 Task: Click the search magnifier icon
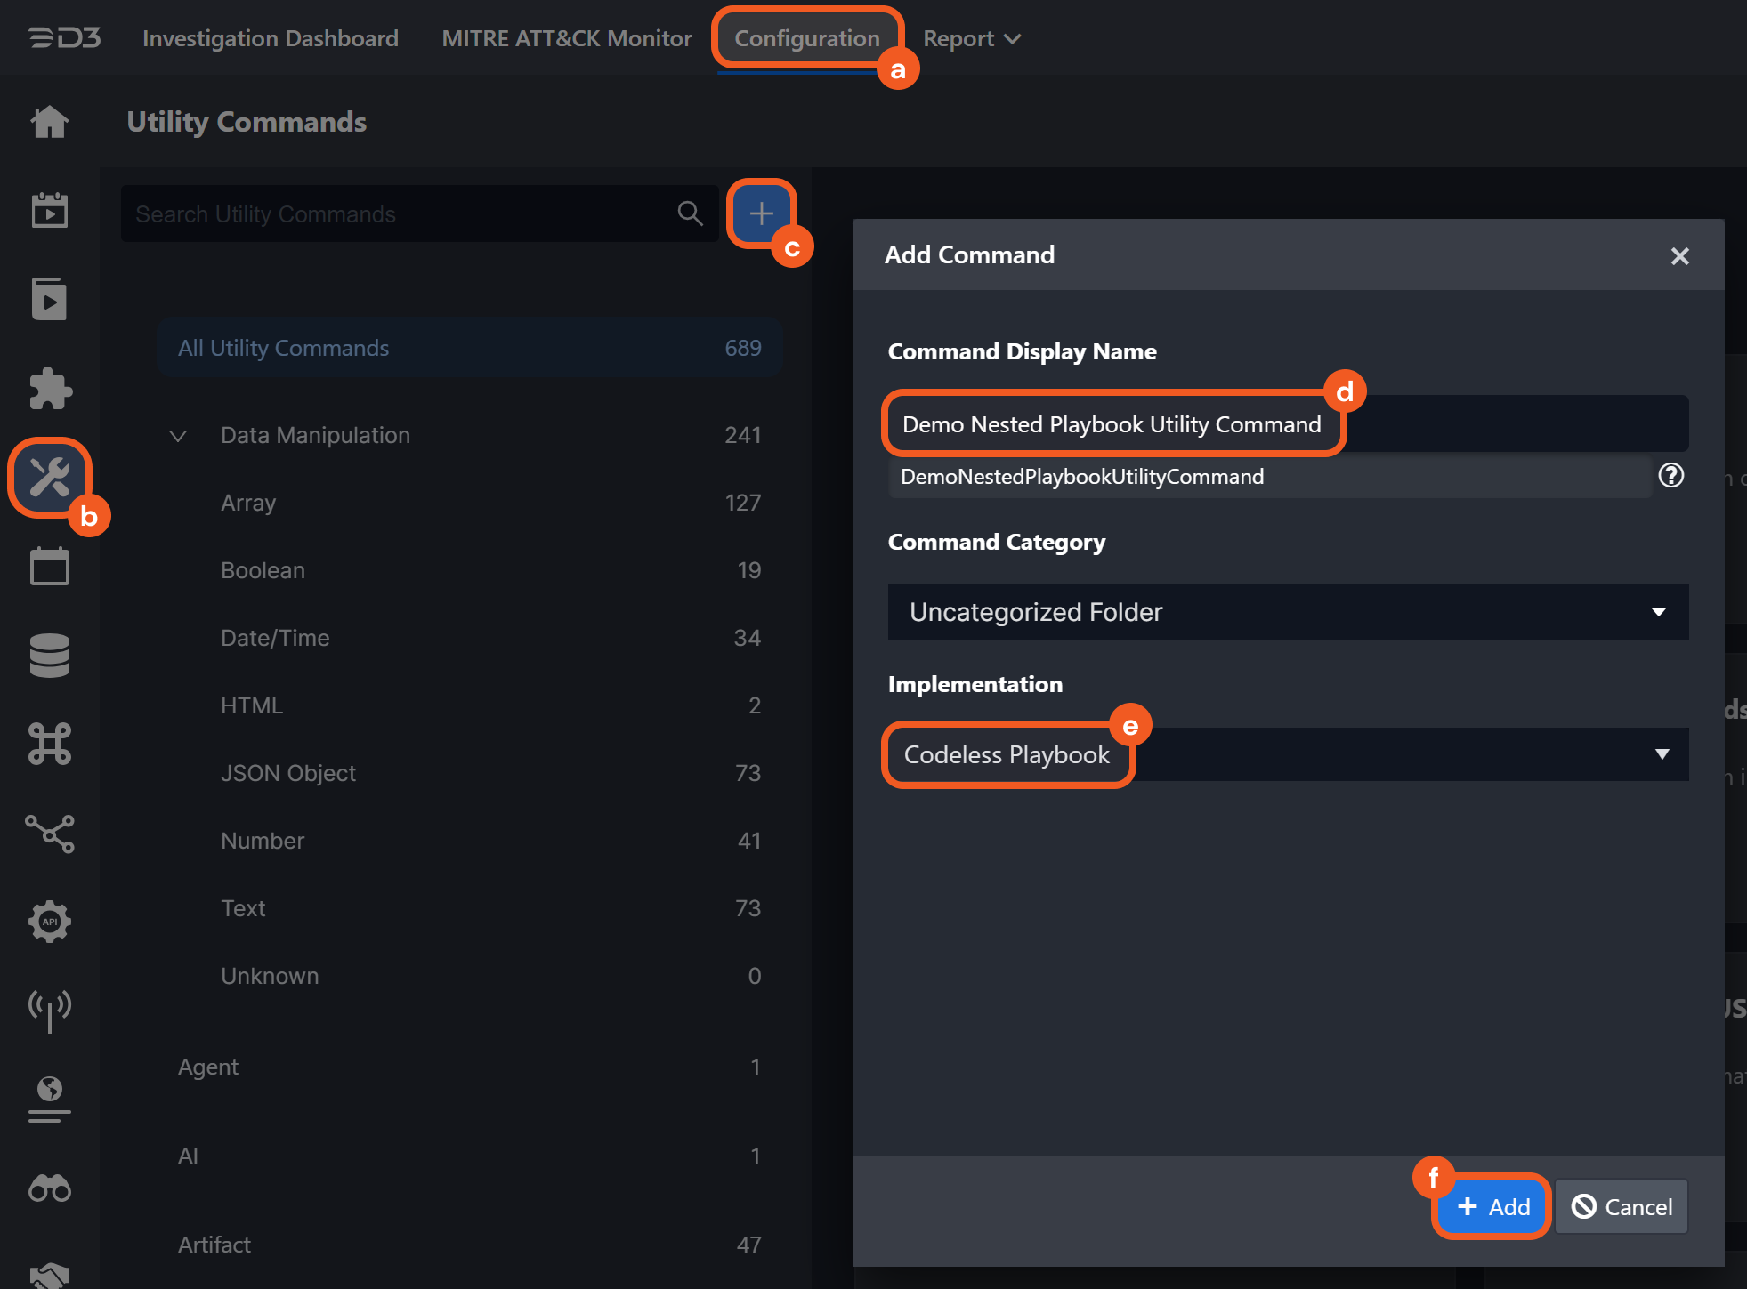click(690, 213)
